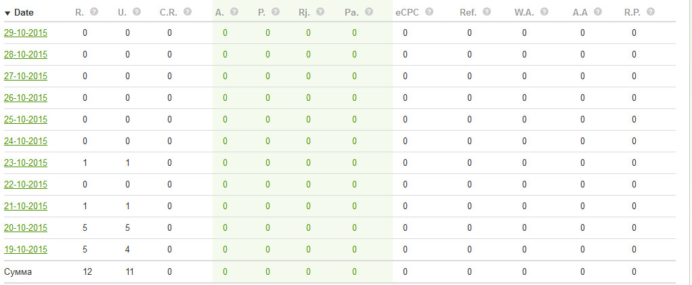Click the help icon next to P. column
692x285 pixels.
276,12
